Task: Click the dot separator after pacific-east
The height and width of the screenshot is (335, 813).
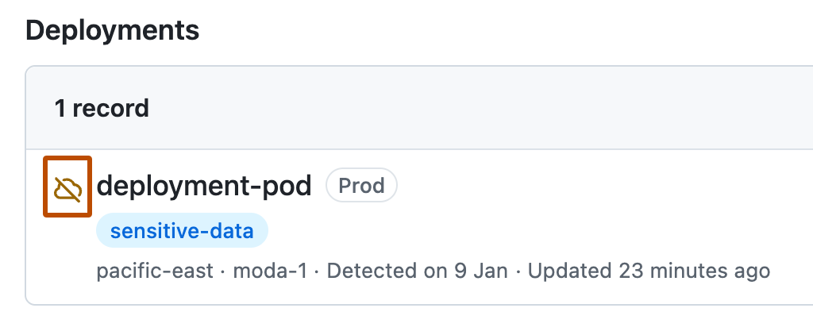Action: click(x=223, y=271)
